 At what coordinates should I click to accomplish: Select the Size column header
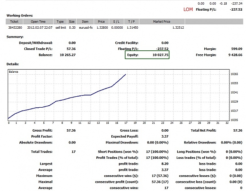[72, 22]
